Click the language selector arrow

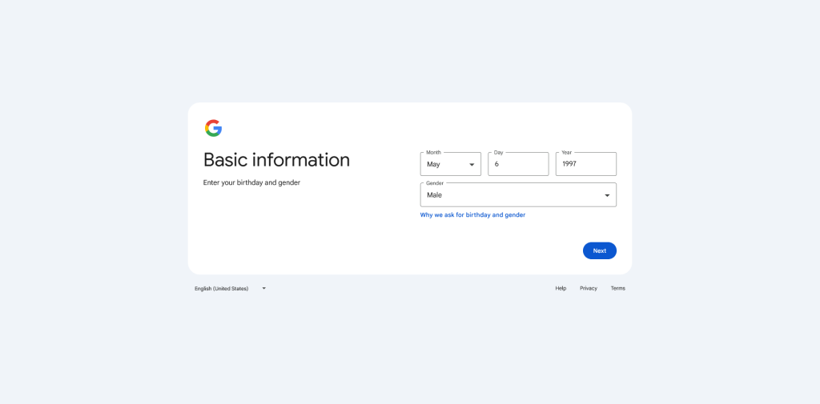click(x=263, y=288)
